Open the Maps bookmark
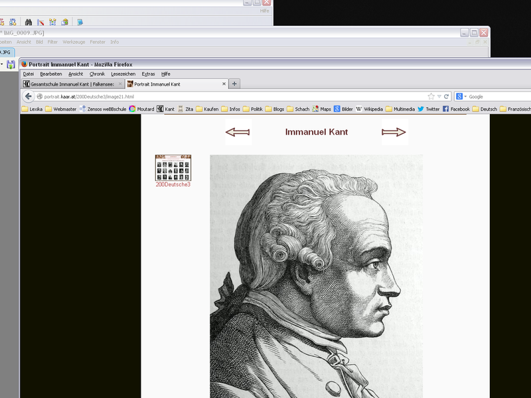The height and width of the screenshot is (398, 531). click(321, 109)
